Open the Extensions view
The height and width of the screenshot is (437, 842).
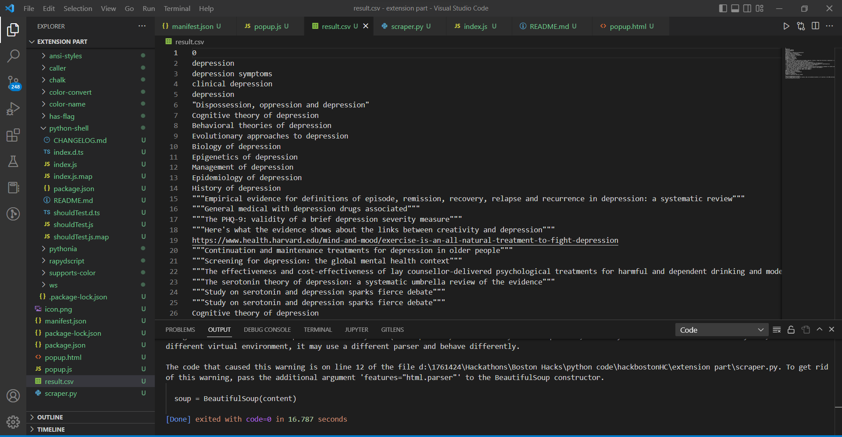13,135
